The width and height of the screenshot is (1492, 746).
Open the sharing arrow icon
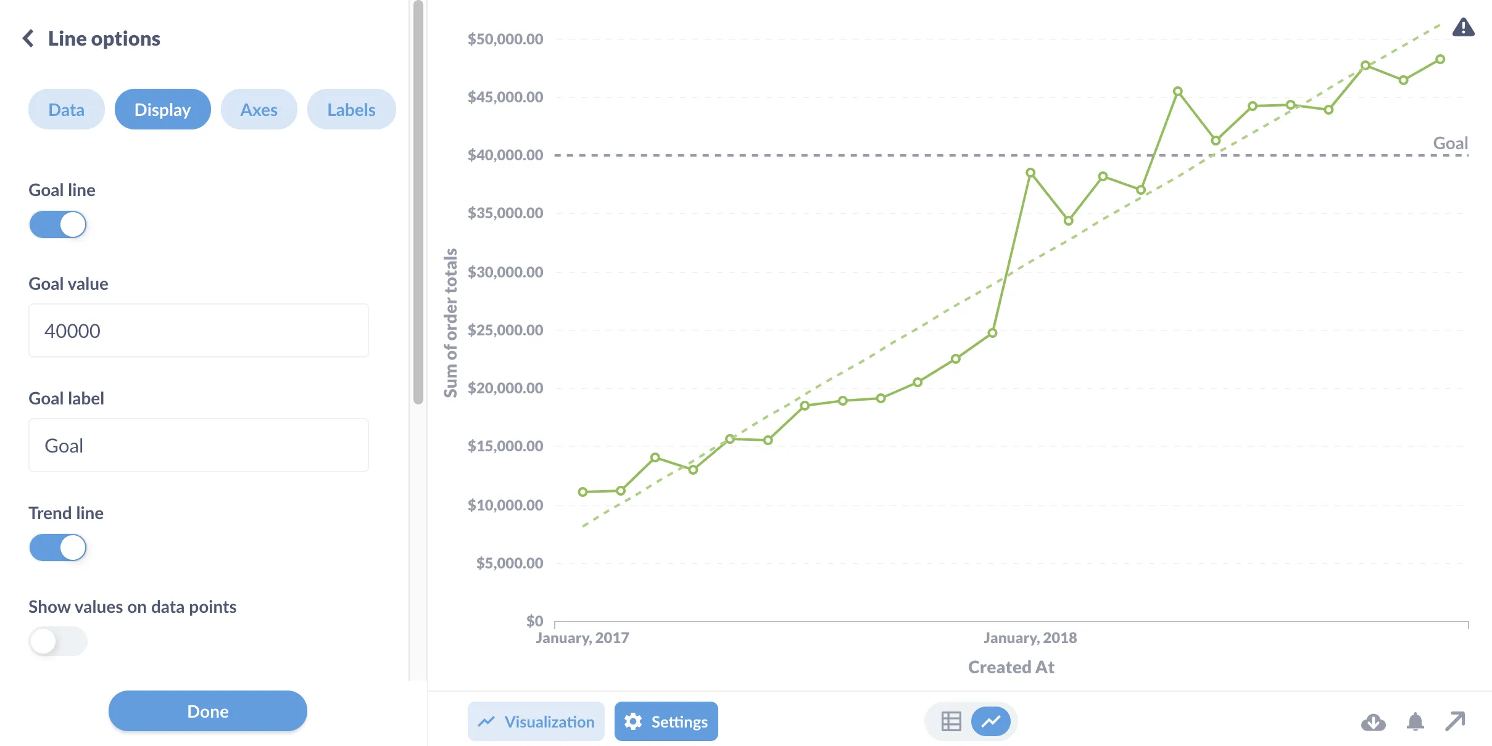tap(1455, 720)
